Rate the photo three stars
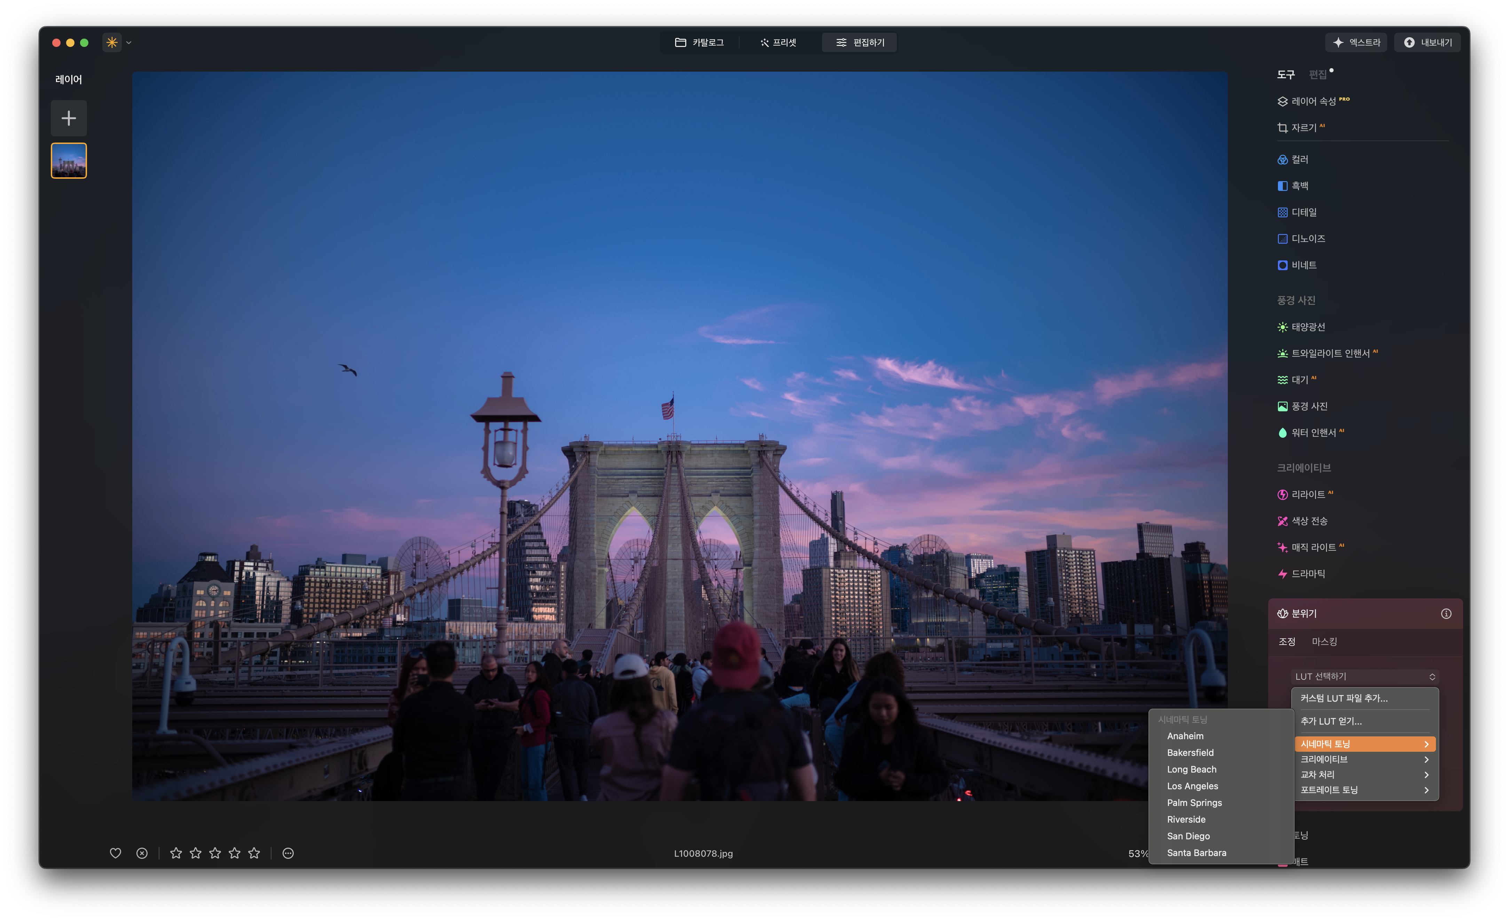This screenshot has width=1509, height=920. (x=215, y=853)
